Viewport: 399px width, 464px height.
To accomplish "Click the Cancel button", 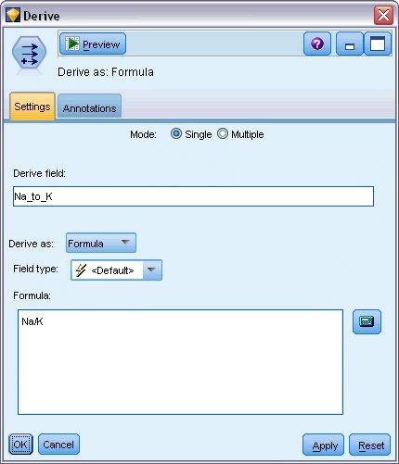I will coord(58,445).
